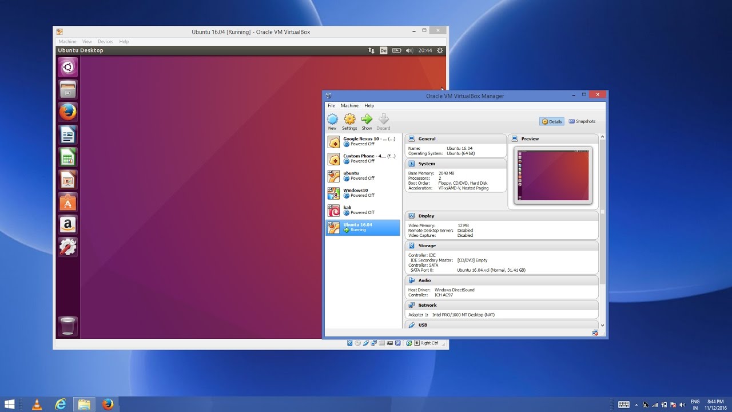The height and width of the screenshot is (412, 732).
Task: Collapse the Storage section header
Action: (x=427, y=245)
